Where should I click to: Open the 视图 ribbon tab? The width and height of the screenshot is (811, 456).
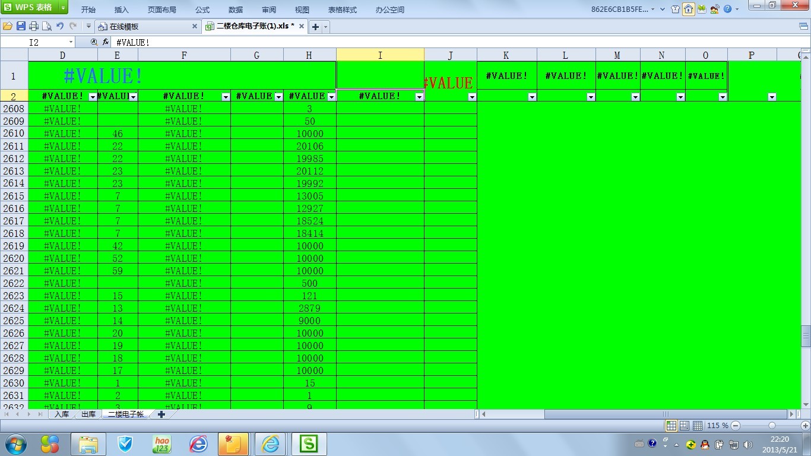click(302, 10)
